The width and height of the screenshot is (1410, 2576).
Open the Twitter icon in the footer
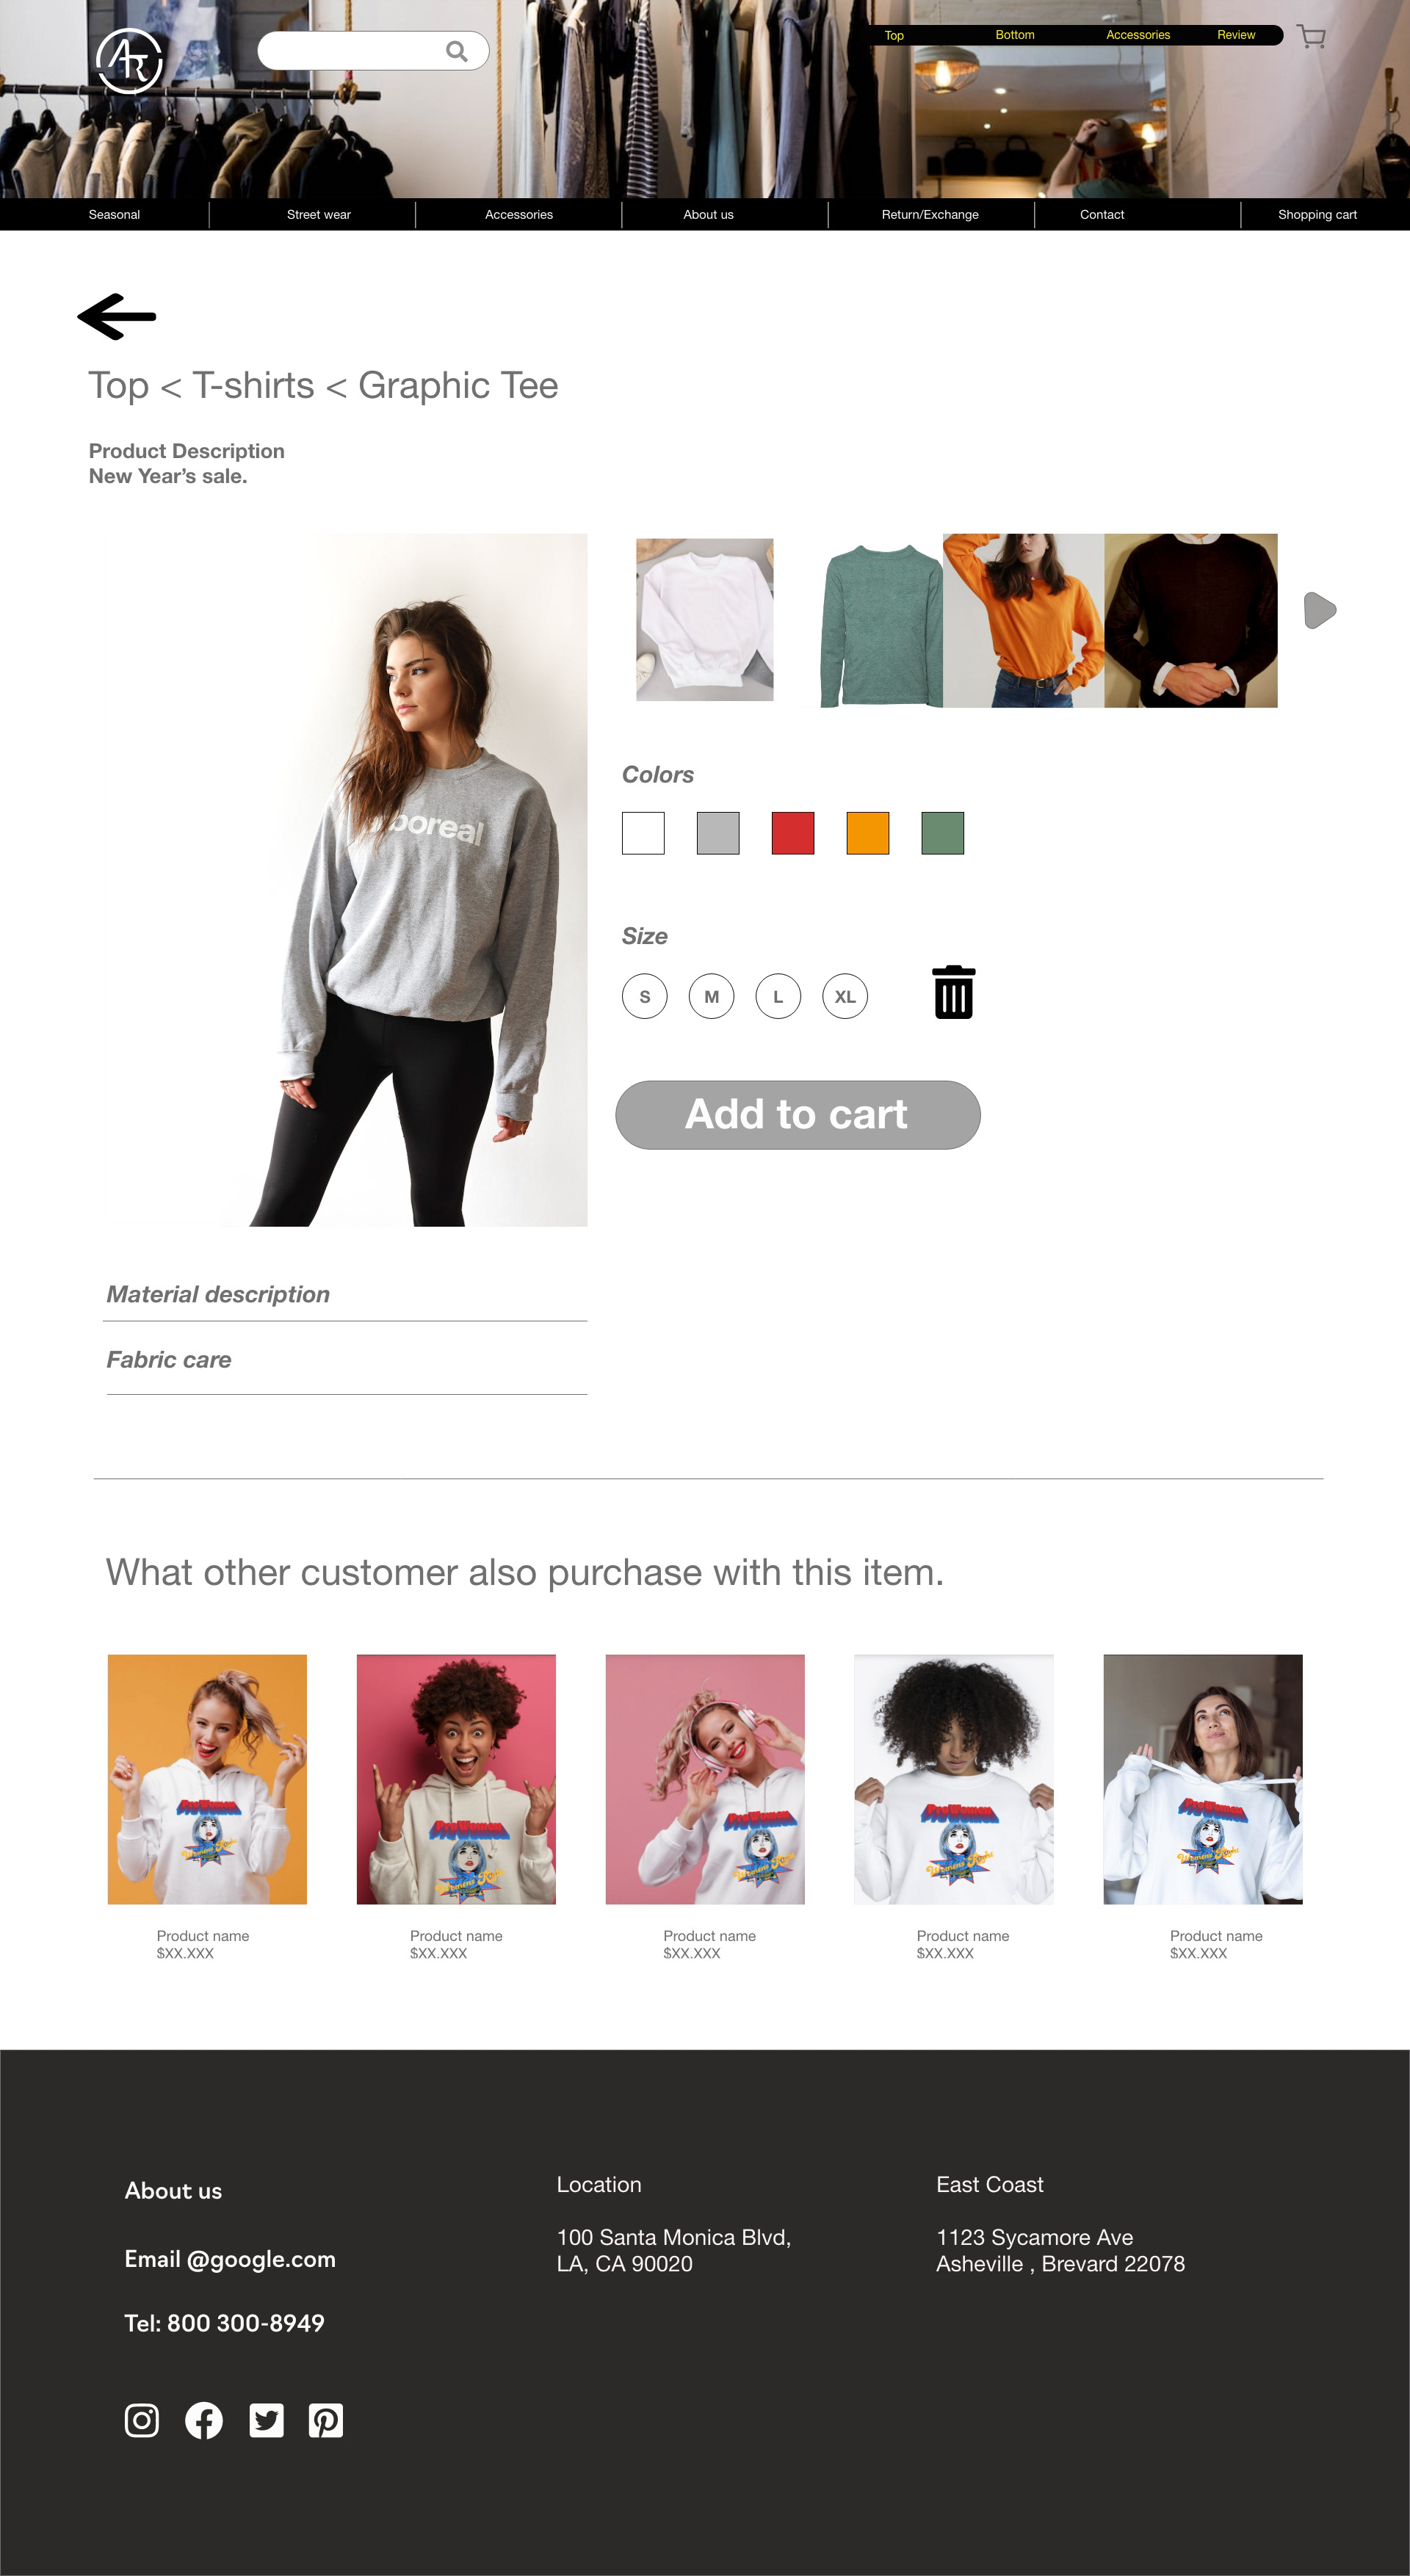266,2421
